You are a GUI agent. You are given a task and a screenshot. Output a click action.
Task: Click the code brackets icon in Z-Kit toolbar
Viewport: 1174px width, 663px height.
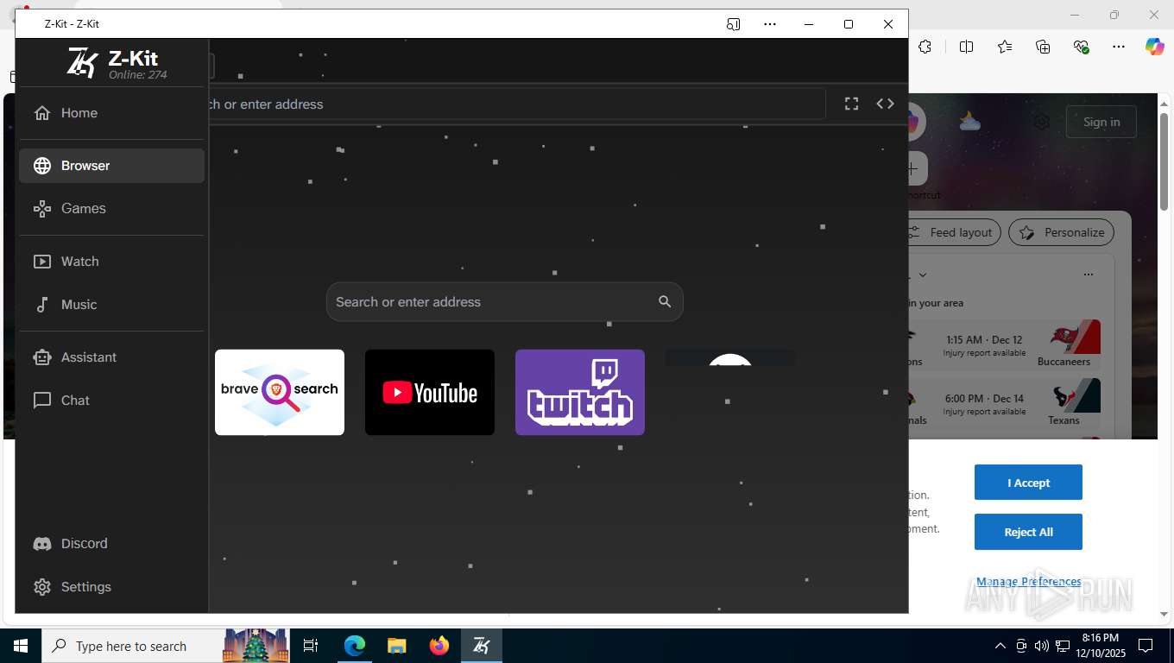pyautogui.click(x=885, y=104)
